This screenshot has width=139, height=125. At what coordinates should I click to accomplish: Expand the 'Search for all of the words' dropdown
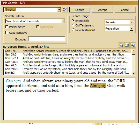point(63,21)
